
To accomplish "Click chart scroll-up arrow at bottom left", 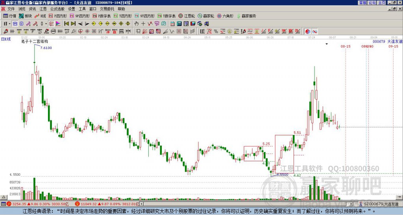I will coord(4,197).
